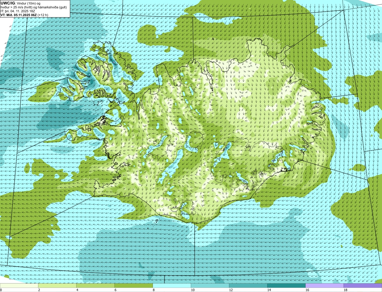Click the valid time 'VT: Mið. 05.11.2025 06Z (+12 h)'
The image size is (382, 292).
click(24, 15)
